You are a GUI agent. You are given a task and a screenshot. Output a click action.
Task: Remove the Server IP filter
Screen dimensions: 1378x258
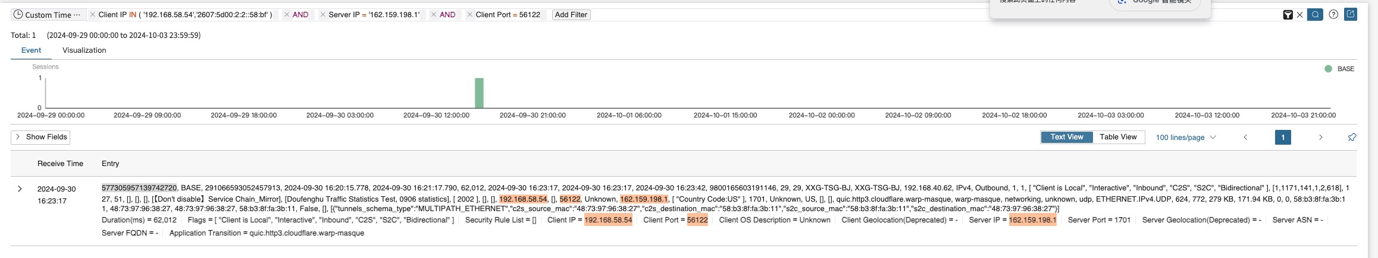coord(323,15)
